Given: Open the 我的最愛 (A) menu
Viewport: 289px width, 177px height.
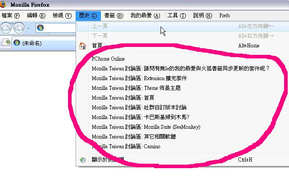Looking at the screenshot, I should tap(145, 16).
